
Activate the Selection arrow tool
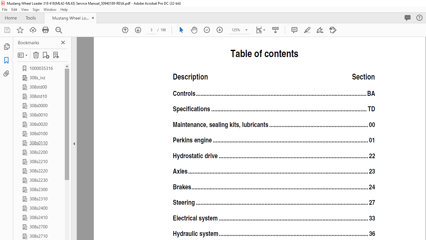pos(181,30)
